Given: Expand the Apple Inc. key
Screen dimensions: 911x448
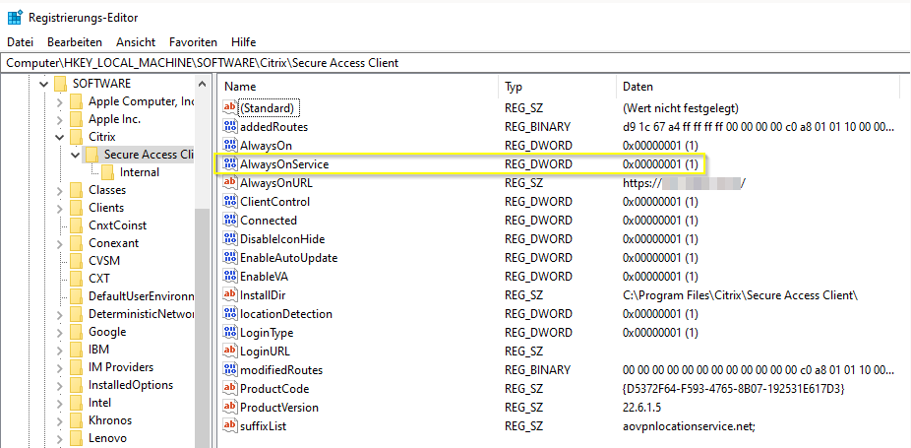Looking at the screenshot, I should pos(59,119).
